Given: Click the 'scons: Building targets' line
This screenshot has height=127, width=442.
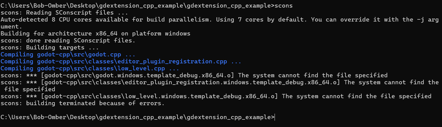Looking at the screenshot, I should tap(52, 47).
